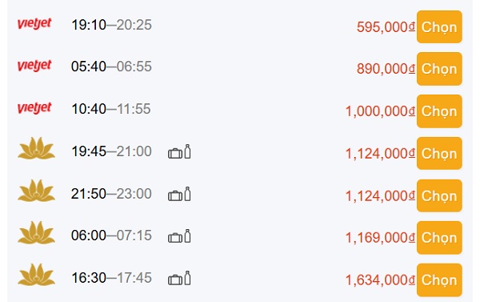Click the 19:10–20:25 flight time

click(111, 25)
